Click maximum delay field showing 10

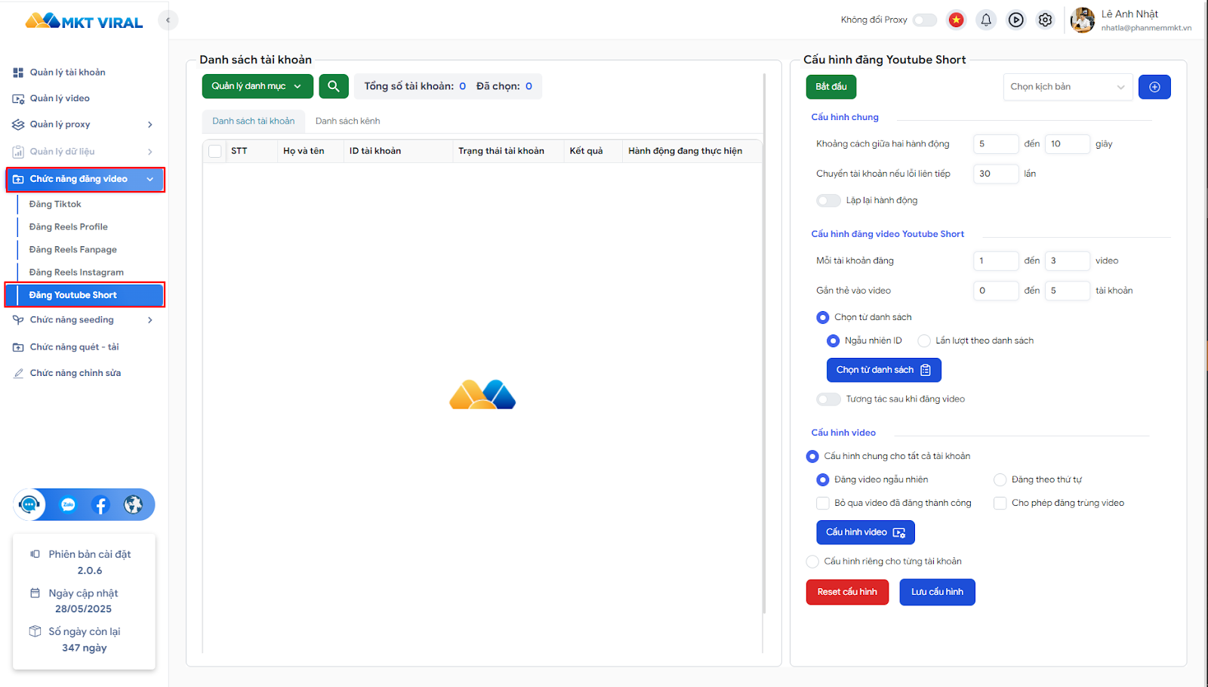click(x=1068, y=144)
